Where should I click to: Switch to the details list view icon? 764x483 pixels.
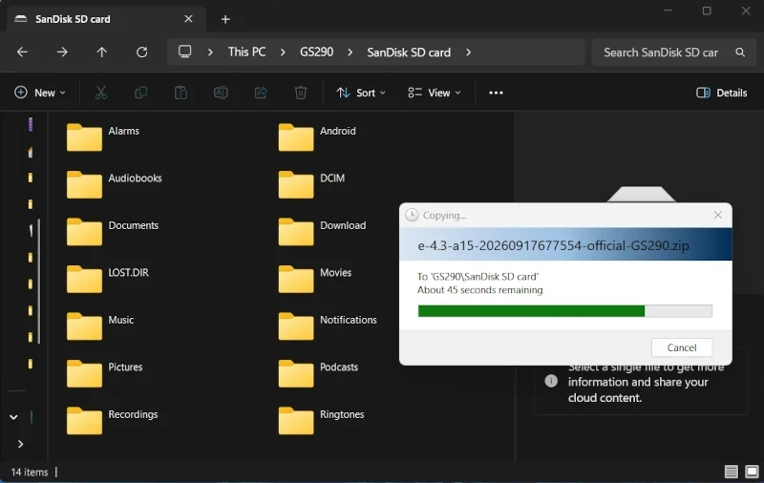[x=731, y=472]
